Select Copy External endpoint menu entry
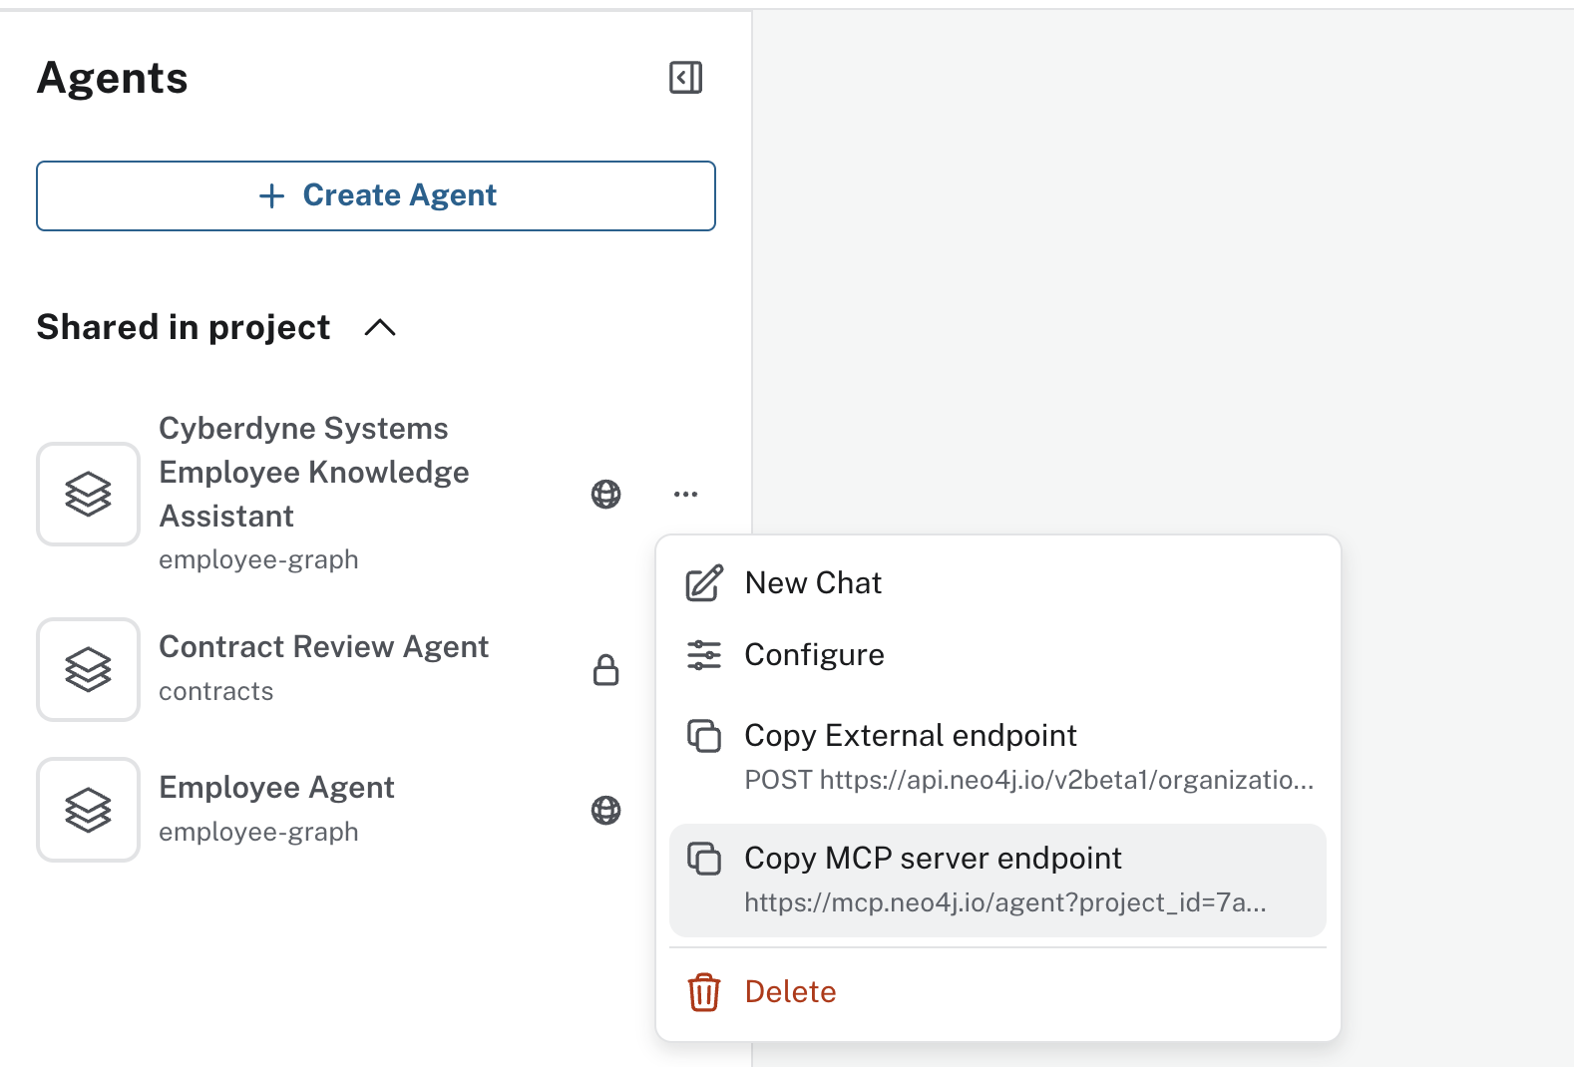This screenshot has height=1067, width=1574. coord(997,756)
